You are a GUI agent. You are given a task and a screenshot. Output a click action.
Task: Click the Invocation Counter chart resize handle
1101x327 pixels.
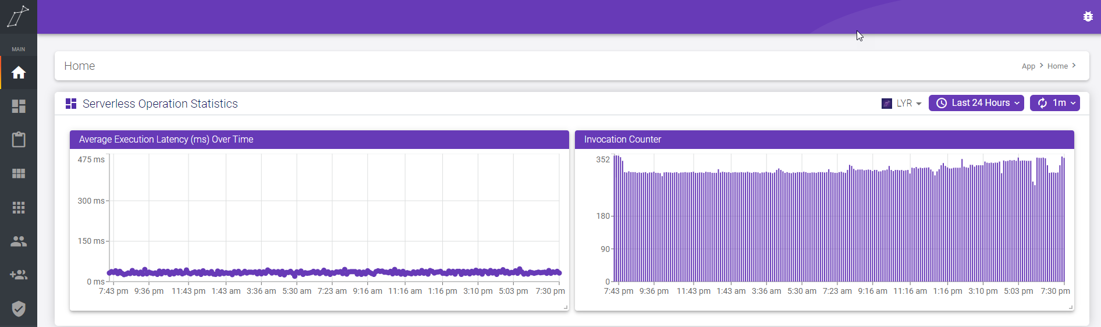point(1071,307)
